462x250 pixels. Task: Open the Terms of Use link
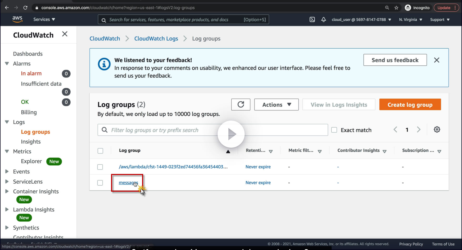pyautogui.click(x=443, y=244)
